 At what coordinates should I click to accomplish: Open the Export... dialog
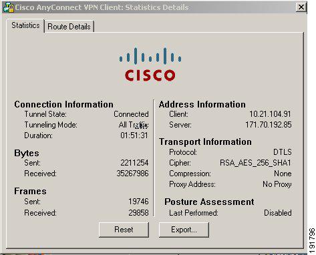(184, 230)
